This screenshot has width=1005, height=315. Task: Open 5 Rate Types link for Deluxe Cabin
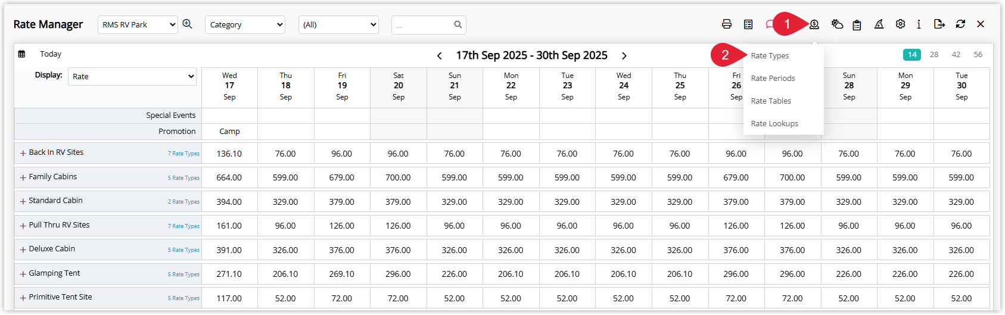tap(183, 250)
